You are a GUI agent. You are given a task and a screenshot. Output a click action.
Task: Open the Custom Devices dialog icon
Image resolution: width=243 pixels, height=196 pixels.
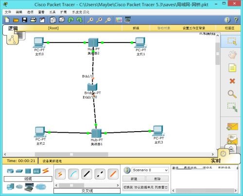click(x=128, y=20)
